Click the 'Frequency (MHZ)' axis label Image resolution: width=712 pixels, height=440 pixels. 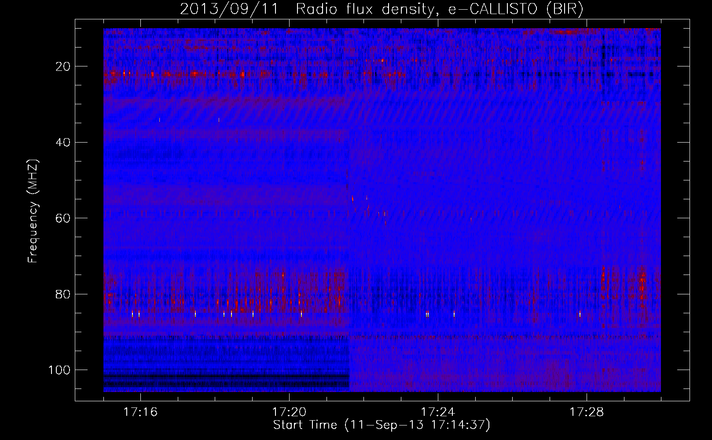[x=33, y=211]
